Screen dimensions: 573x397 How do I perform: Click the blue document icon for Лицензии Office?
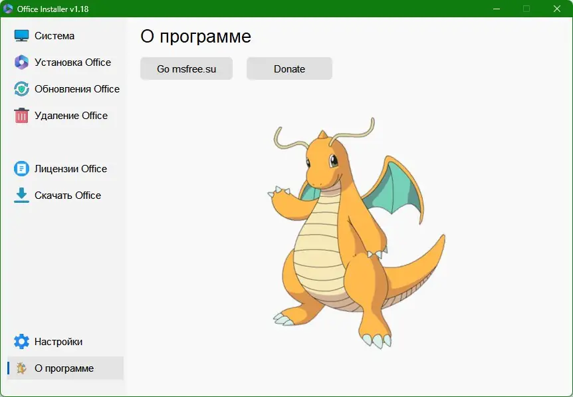[x=21, y=168]
